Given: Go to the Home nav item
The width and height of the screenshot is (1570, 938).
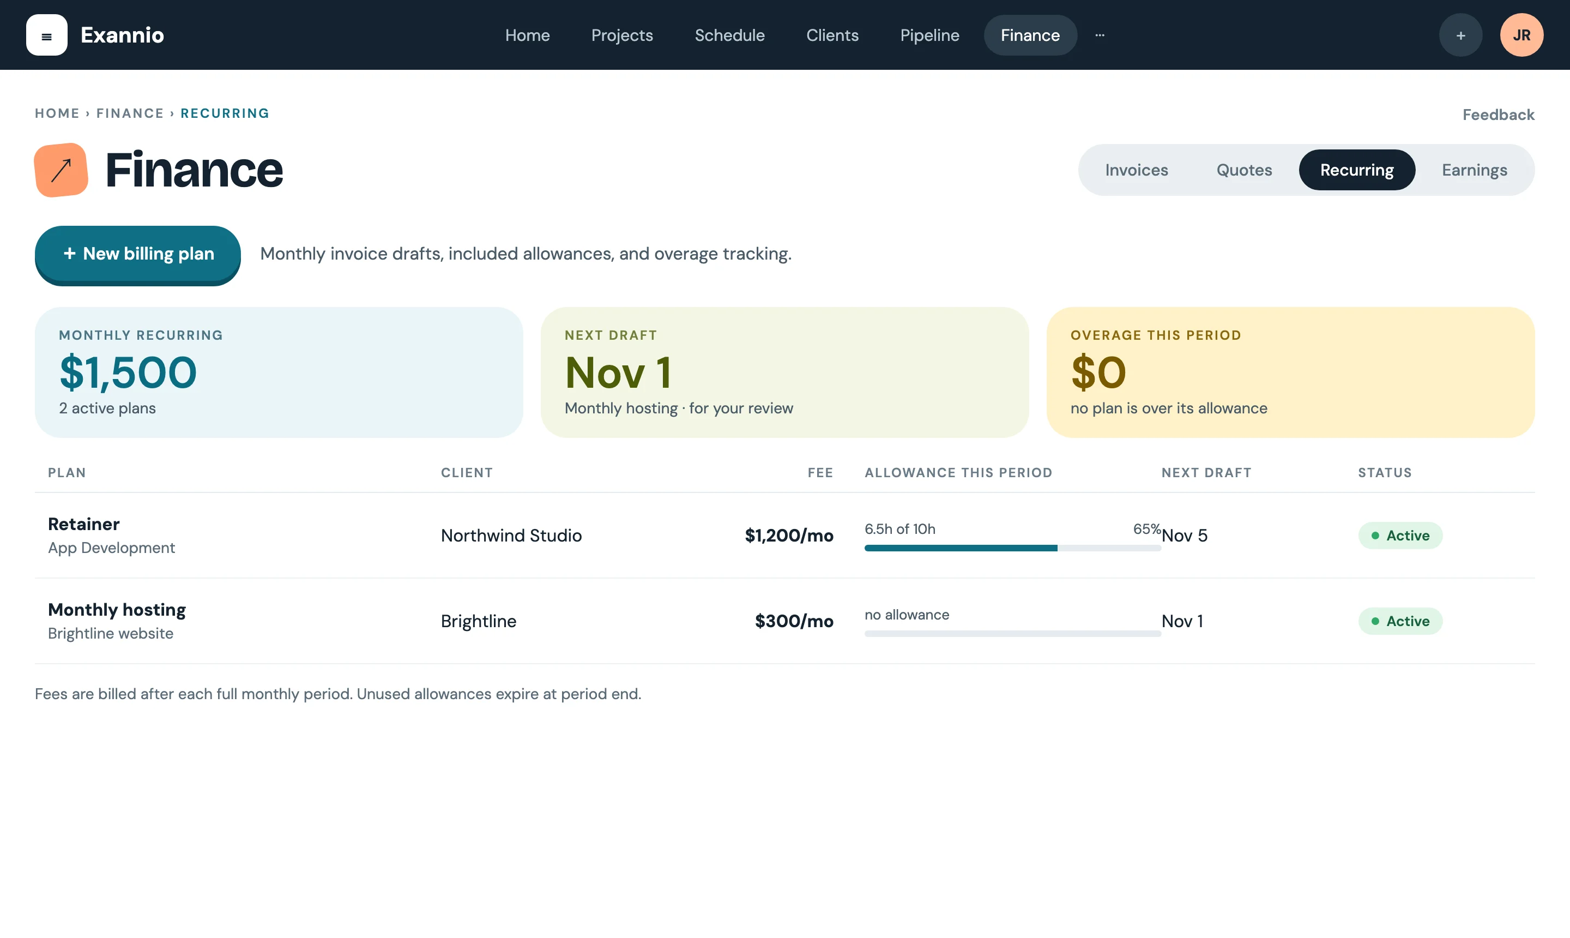Looking at the screenshot, I should [527, 35].
